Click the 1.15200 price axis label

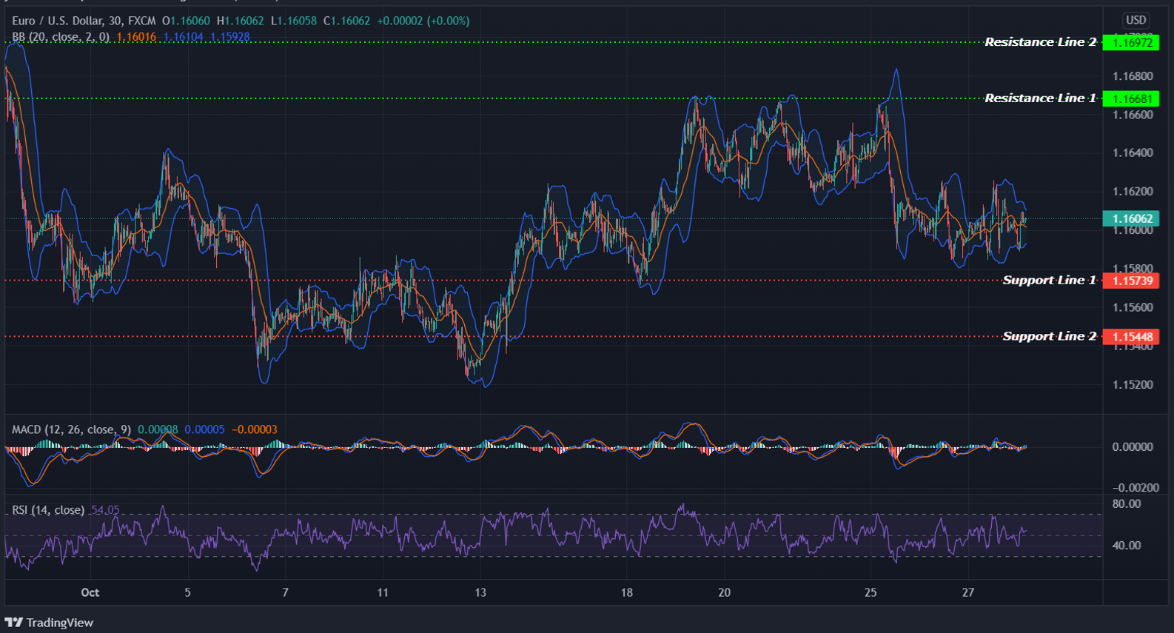point(1133,385)
